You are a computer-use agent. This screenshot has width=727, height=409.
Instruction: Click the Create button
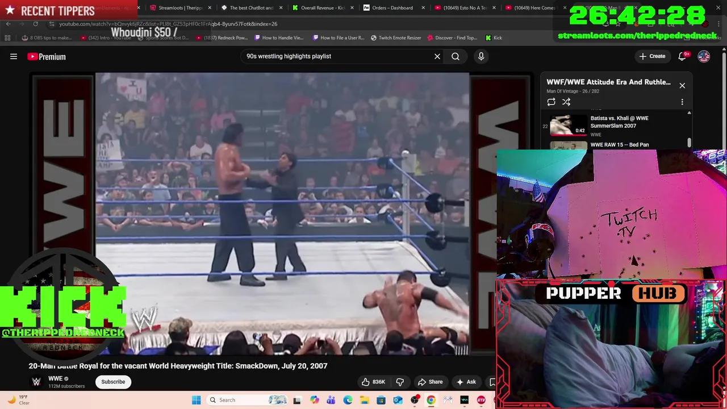click(x=651, y=56)
